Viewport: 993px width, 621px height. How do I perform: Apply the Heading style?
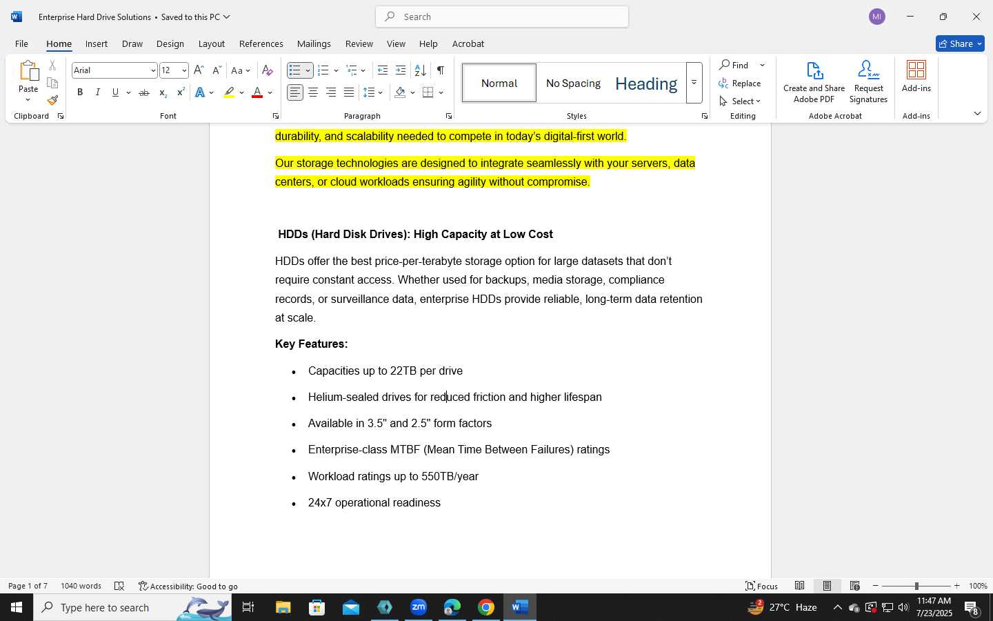(646, 83)
